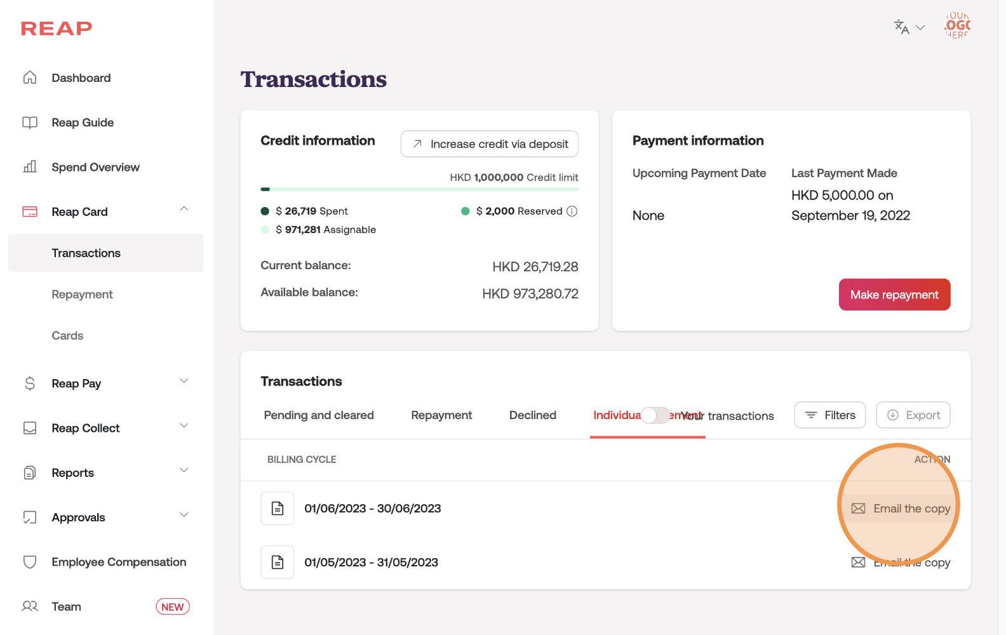This screenshot has width=1006, height=635.
Task: Toggle the Your transactions switch
Action: [655, 415]
